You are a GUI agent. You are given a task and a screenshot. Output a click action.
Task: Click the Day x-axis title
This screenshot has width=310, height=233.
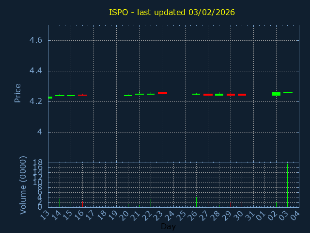point(168,227)
